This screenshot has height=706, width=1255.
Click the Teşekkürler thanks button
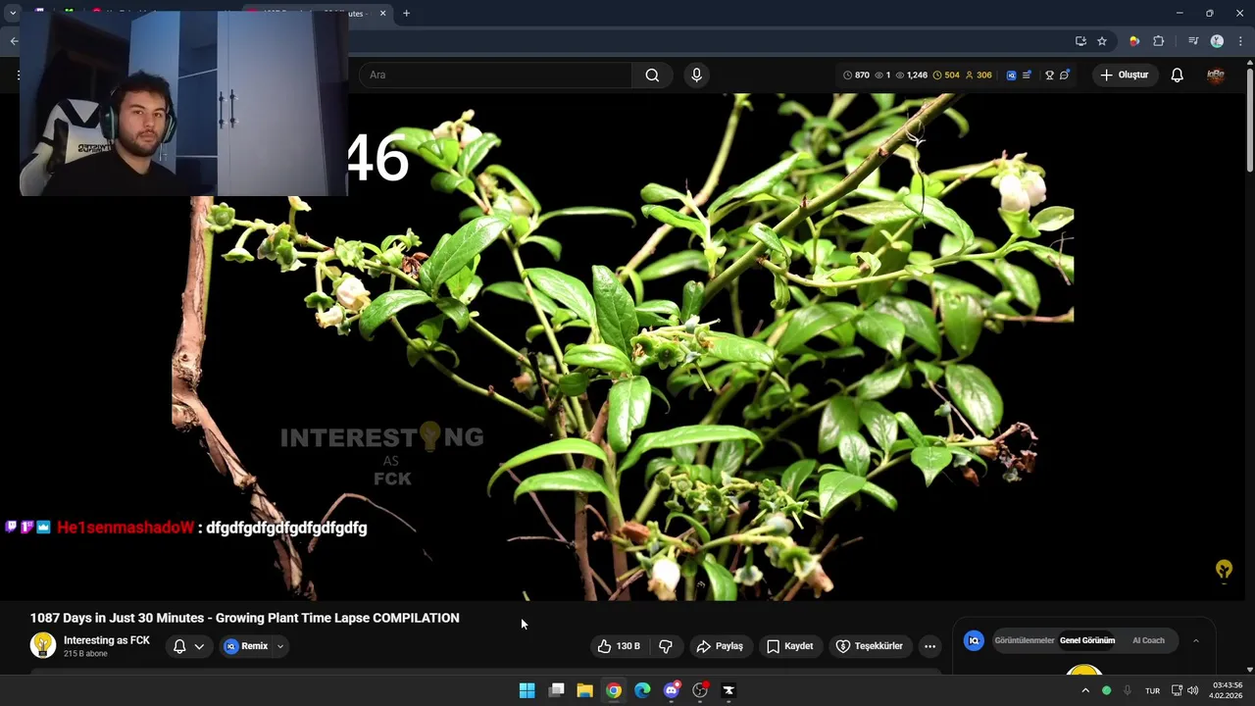pos(869,646)
